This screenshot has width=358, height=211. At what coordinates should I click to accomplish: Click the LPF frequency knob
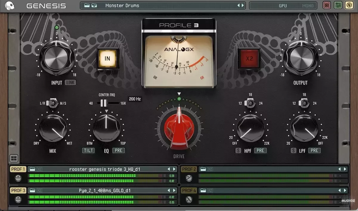304,128
